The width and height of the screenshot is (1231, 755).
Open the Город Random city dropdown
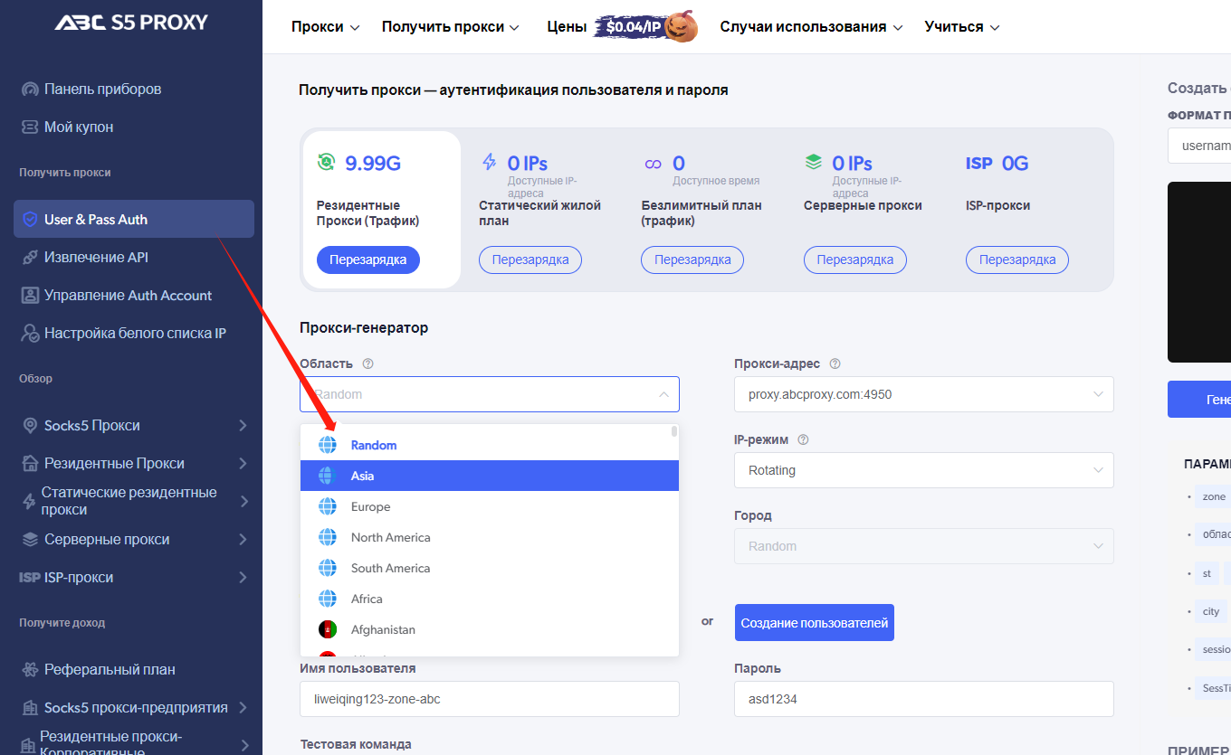point(924,546)
